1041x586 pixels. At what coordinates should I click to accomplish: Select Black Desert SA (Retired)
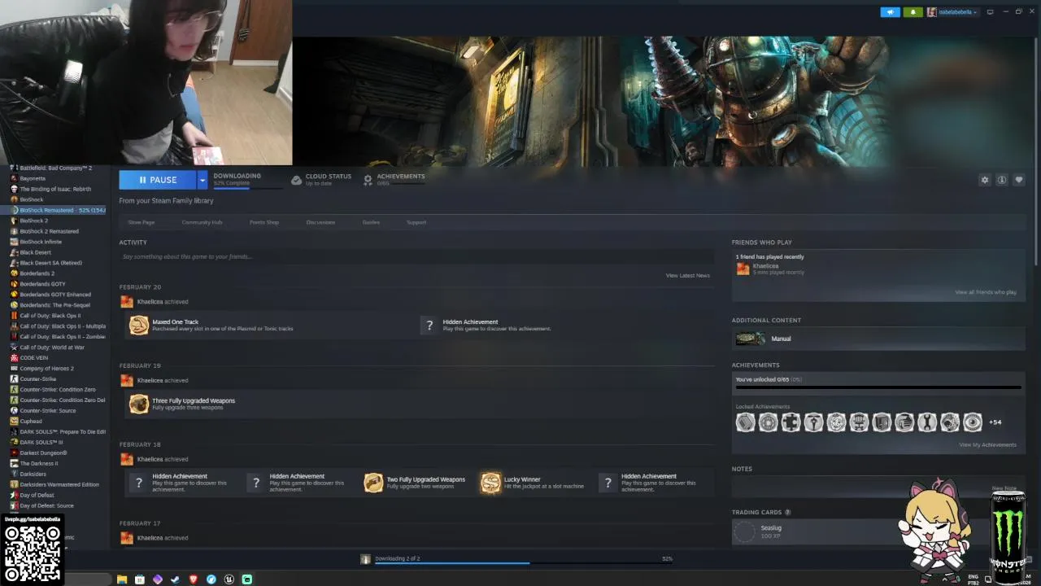tap(50, 263)
